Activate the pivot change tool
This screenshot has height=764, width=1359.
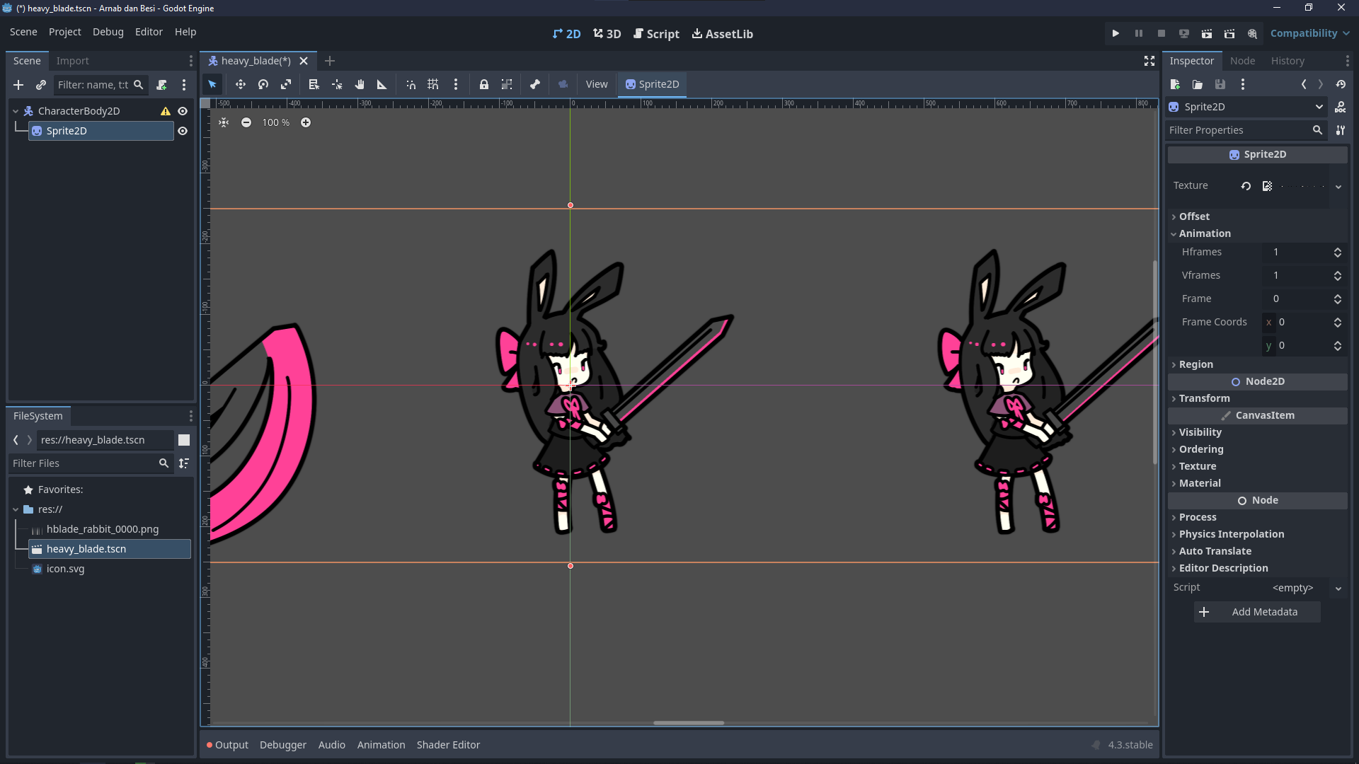click(337, 84)
